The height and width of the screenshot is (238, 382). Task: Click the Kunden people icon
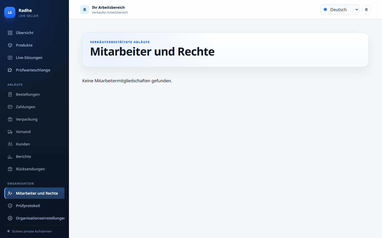(x=10, y=144)
